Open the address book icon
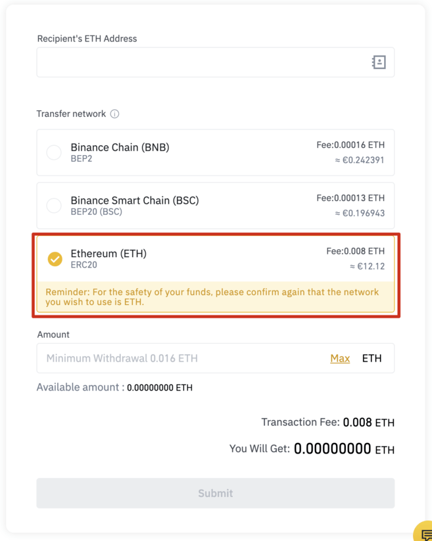Viewport: 432px width, 541px height. [x=379, y=62]
